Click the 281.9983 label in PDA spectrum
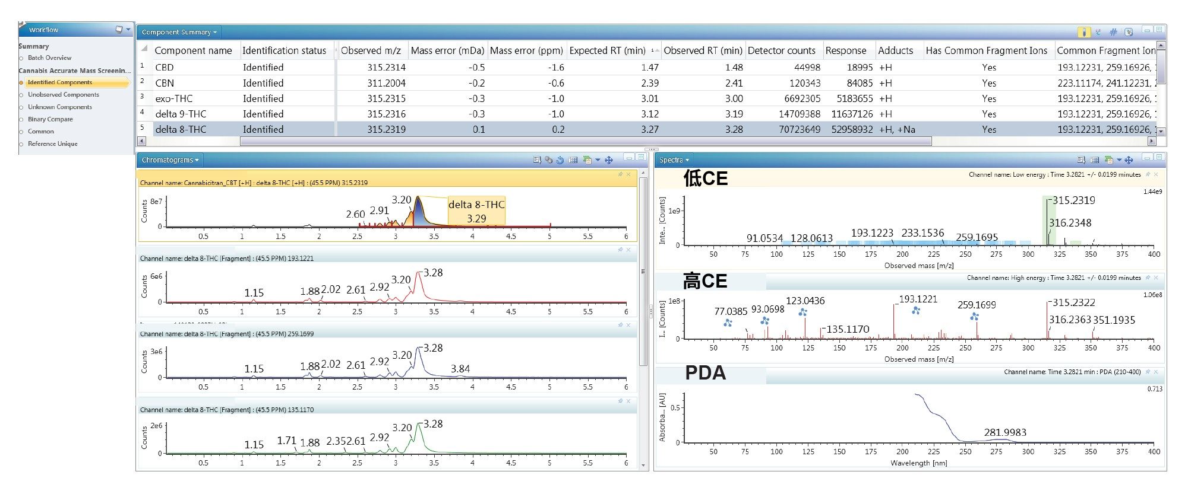Viewport: 1188px width, 491px height. (x=1005, y=432)
